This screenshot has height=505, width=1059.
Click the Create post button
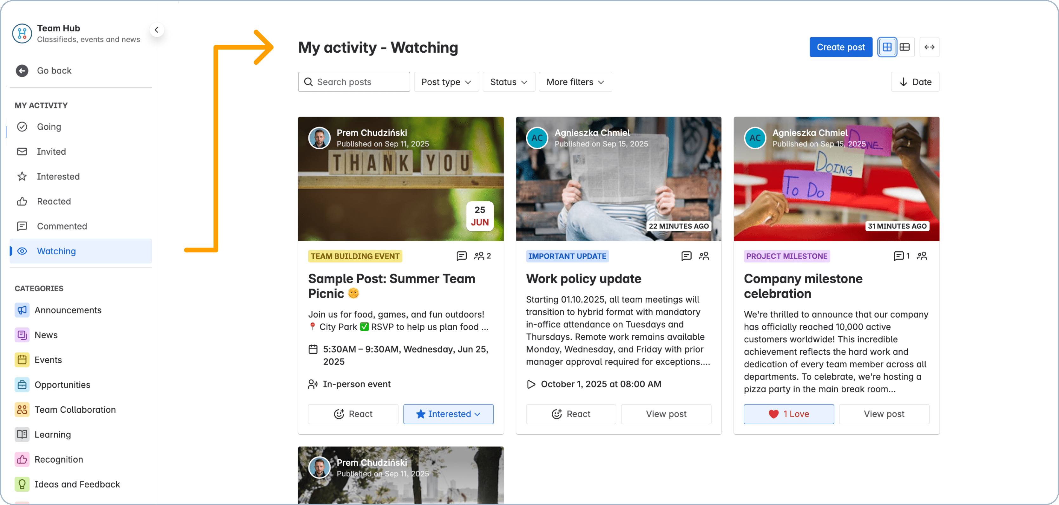pyautogui.click(x=840, y=47)
